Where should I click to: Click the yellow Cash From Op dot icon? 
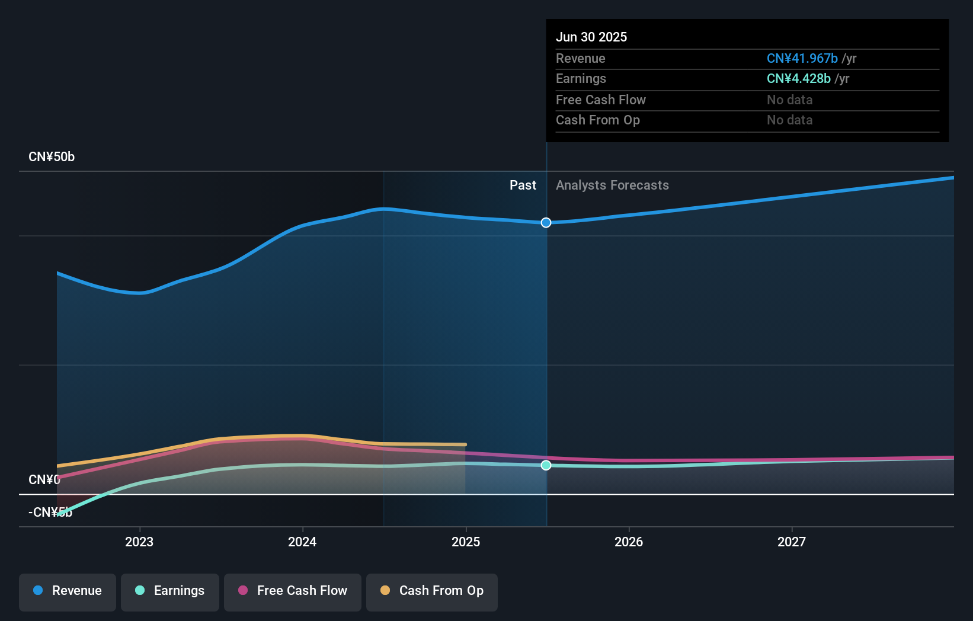(x=385, y=590)
